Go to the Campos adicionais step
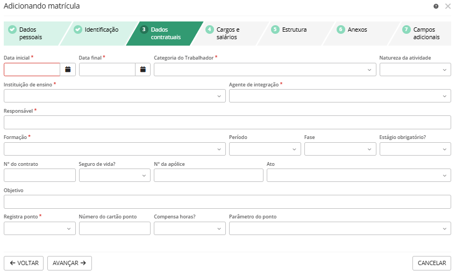456x271 pixels. 423,33
